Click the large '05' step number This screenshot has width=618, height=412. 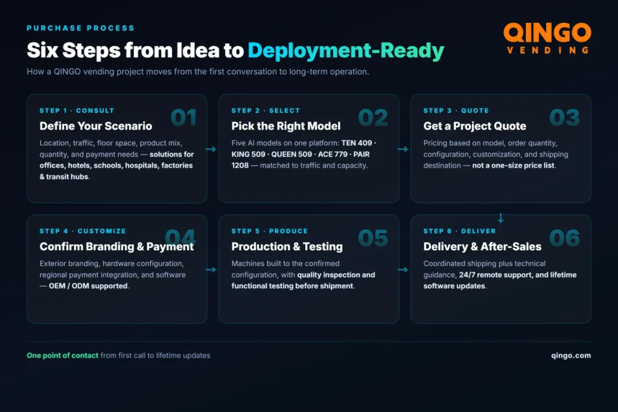pyautogui.click(x=373, y=237)
